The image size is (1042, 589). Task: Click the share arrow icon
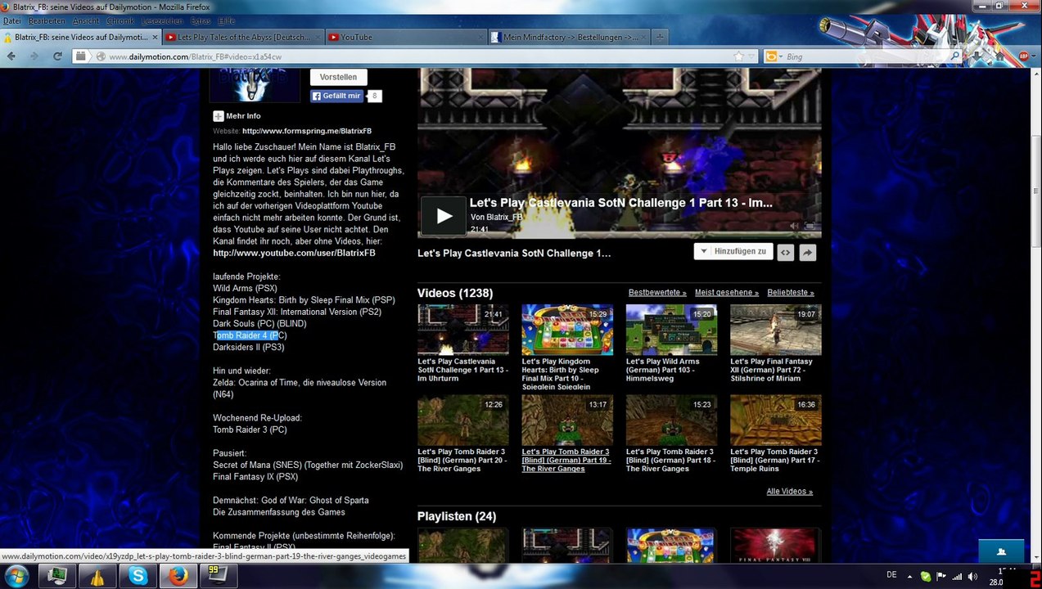(x=807, y=253)
